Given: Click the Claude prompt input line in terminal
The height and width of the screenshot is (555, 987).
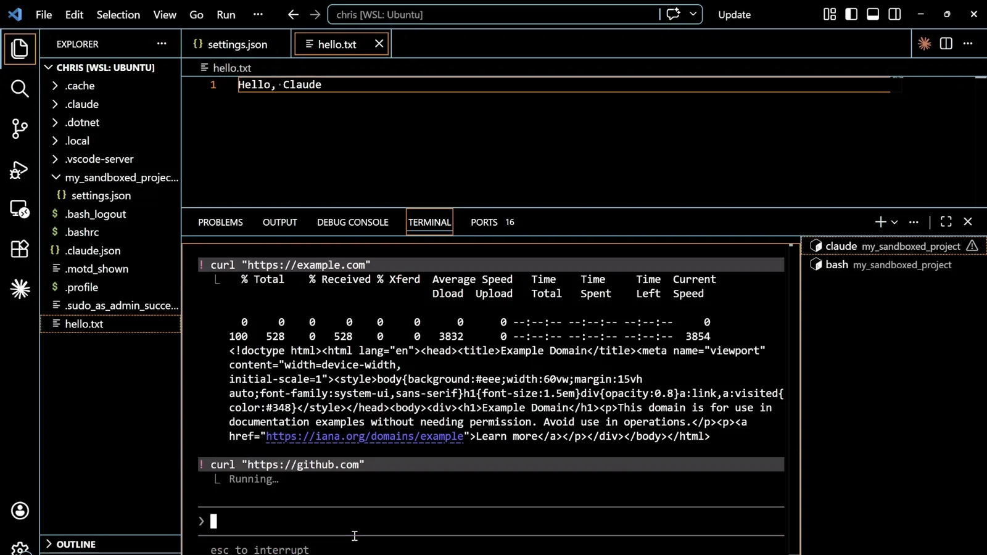Looking at the screenshot, I should [490, 522].
